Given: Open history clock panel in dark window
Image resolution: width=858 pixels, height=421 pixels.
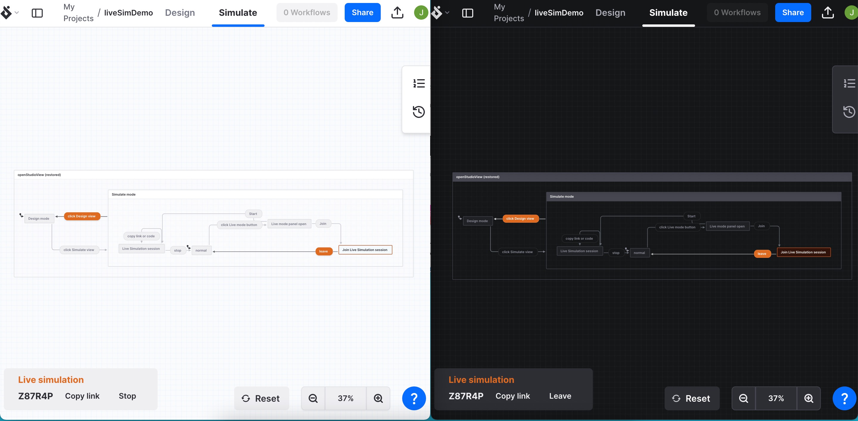Looking at the screenshot, I should [849, 112].
